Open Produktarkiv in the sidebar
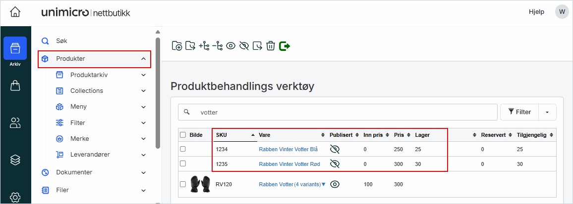573x204 pixels. 89,75
